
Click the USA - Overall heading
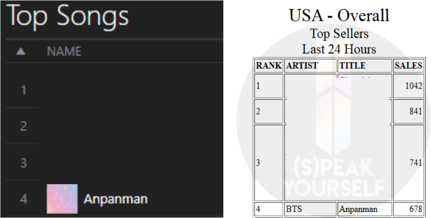(x=339, y=16)
